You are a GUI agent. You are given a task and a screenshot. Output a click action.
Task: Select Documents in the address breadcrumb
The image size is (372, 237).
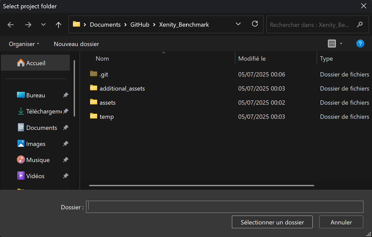[x=105, y=25]
